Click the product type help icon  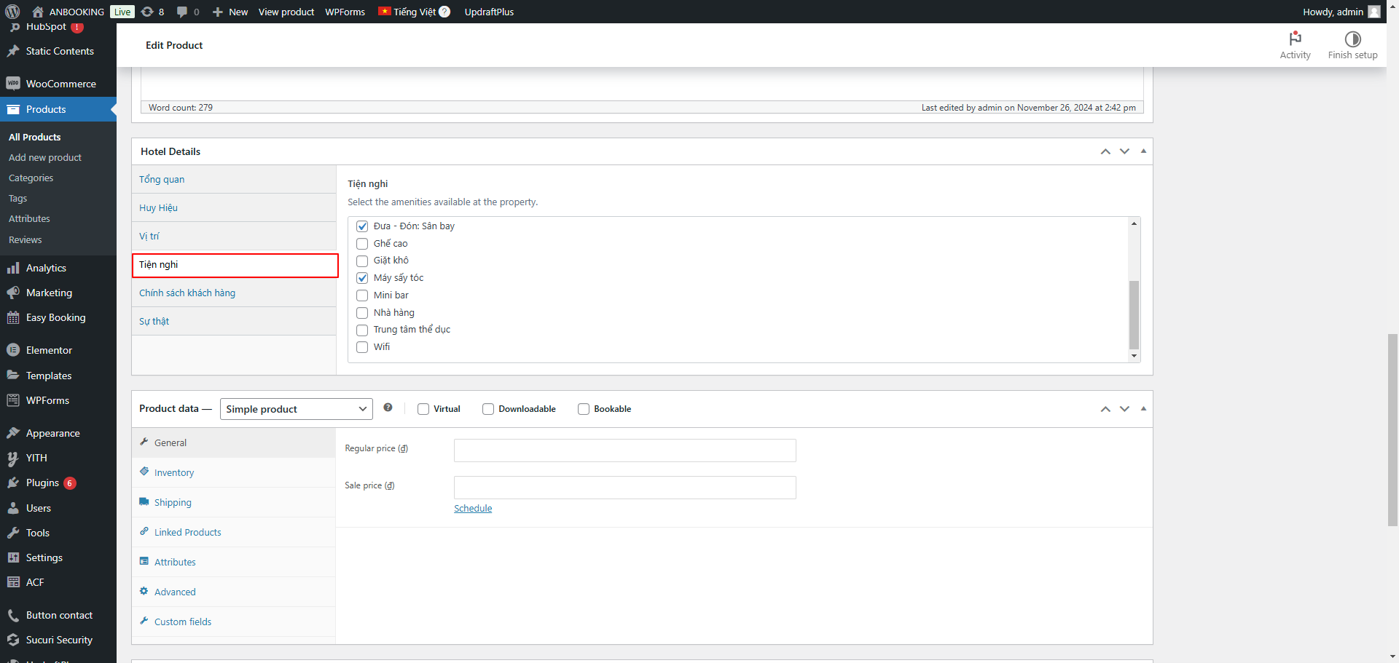[x=388, y=408]
